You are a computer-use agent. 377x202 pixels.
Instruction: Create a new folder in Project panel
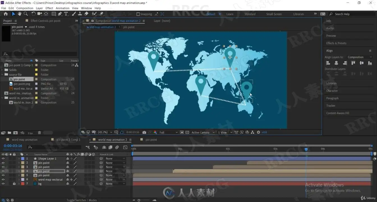[9, 133]
